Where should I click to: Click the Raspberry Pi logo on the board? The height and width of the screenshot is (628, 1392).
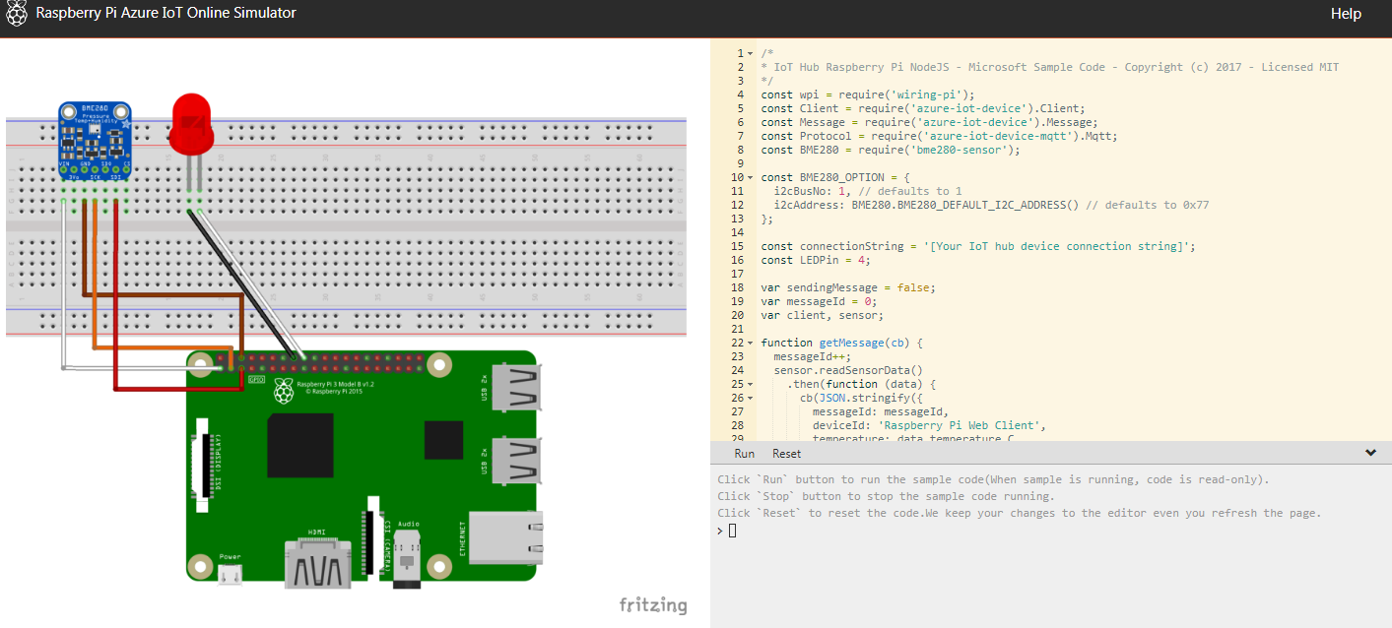click(x=284, y=391)
